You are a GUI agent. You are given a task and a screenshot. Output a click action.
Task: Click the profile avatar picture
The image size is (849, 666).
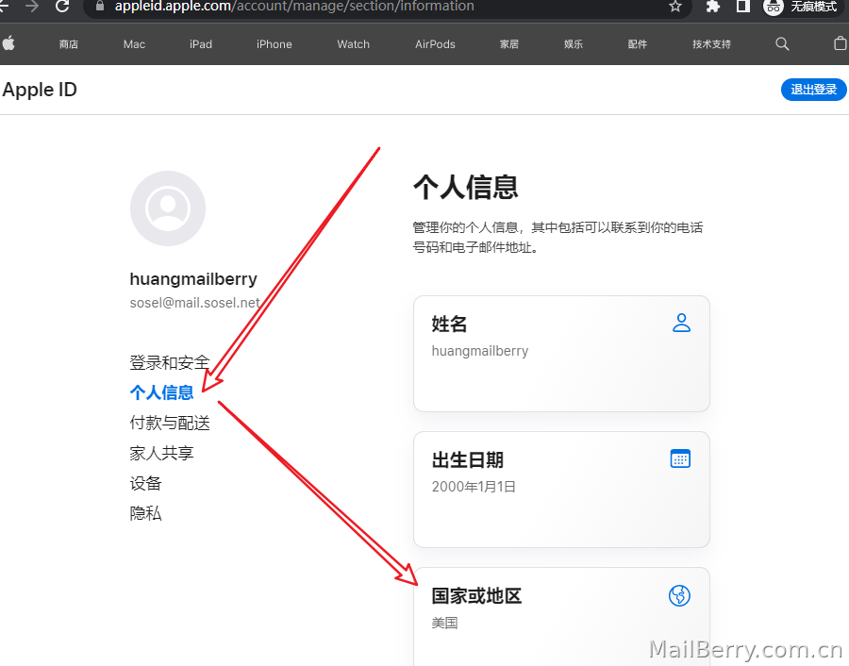coord(168,208)
